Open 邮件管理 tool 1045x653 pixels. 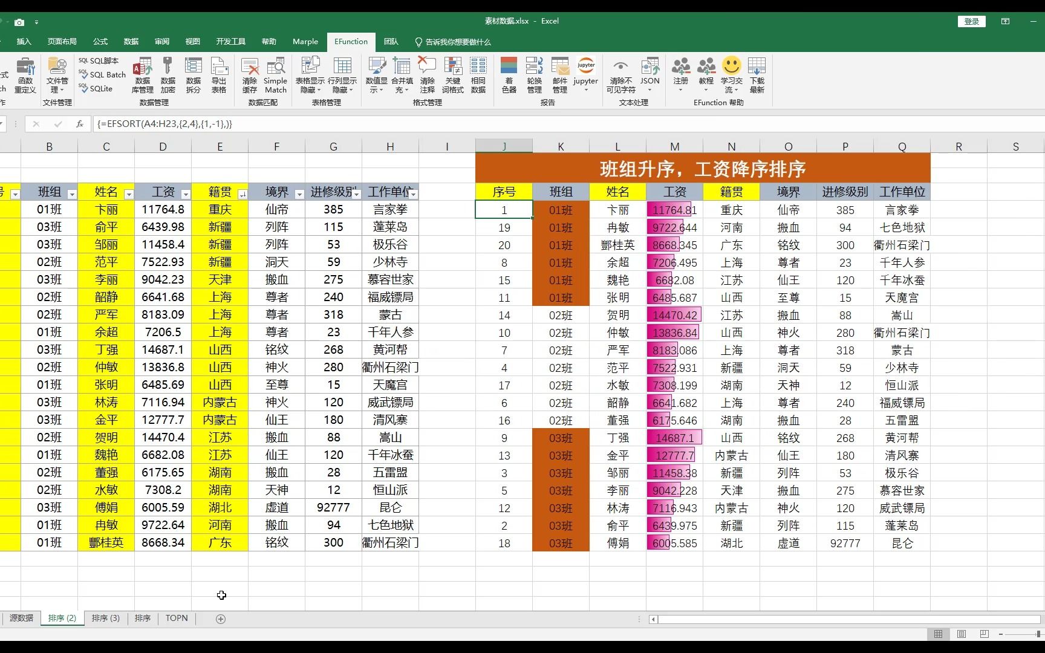point(560,75)
